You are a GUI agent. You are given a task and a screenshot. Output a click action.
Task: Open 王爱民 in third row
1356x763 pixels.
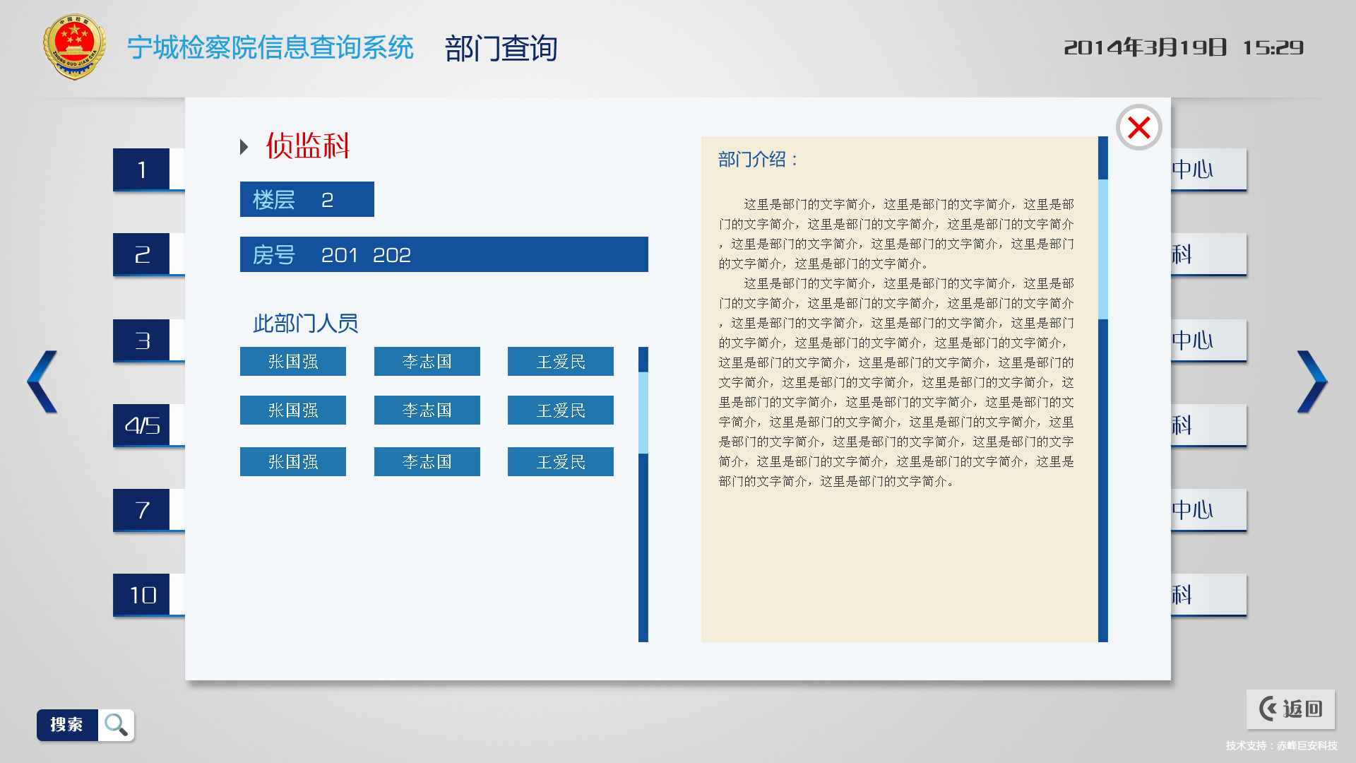[x=560, y=462]
